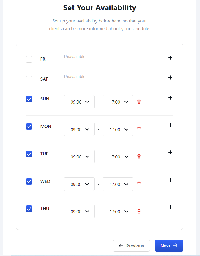Screen dimensions: 200x256
Task: Enable the FRI availability checkbox
Action: (29, 59)
